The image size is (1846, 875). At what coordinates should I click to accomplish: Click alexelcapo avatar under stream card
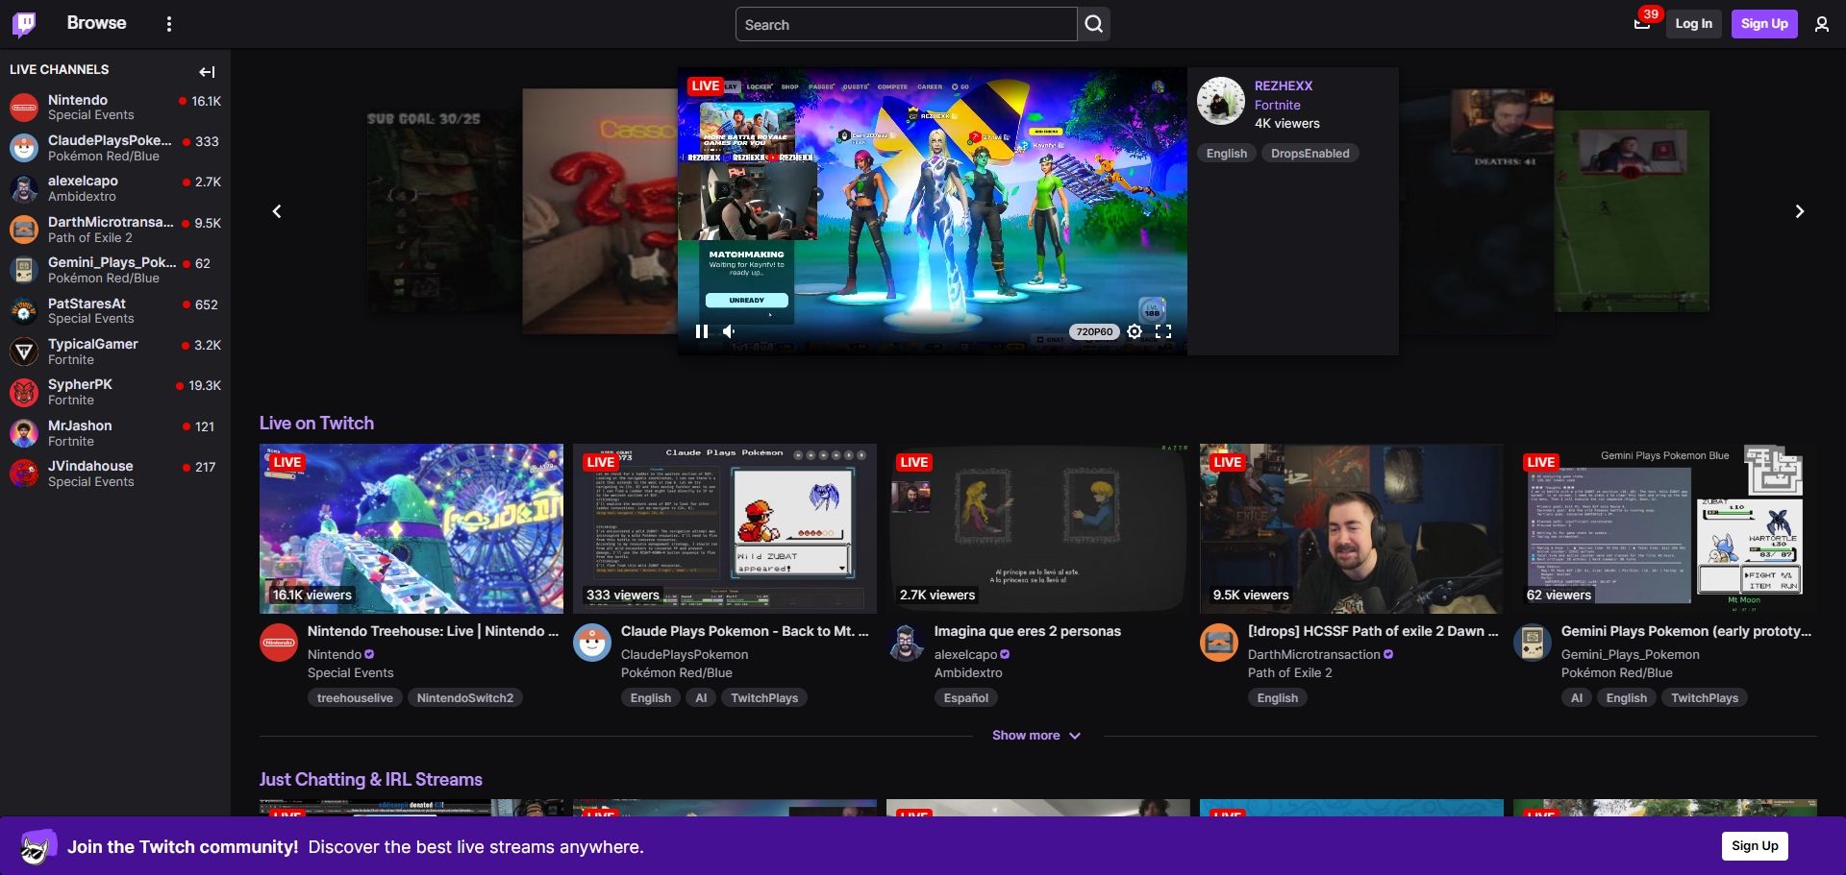click(x=906, y=643)
